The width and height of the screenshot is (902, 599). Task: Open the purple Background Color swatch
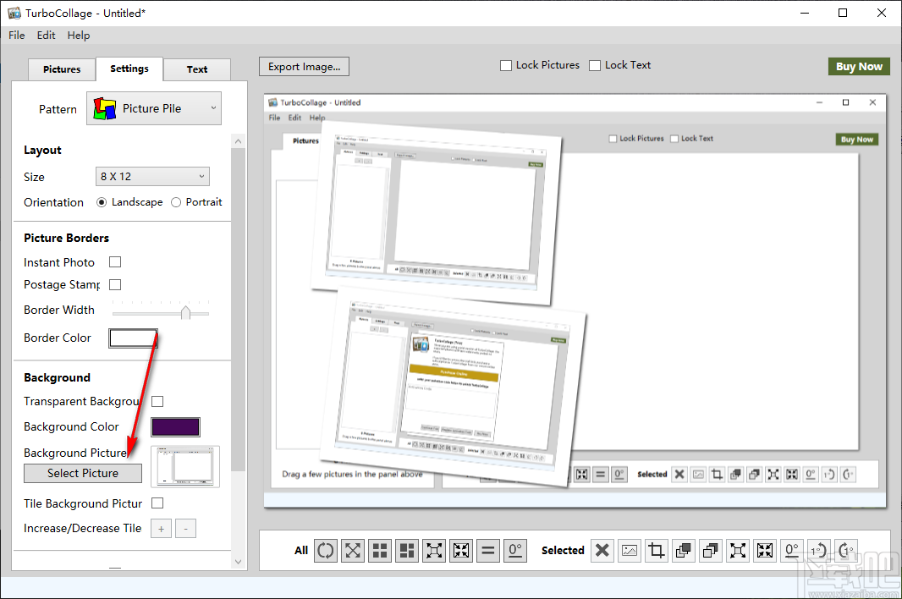click(175, 427)
